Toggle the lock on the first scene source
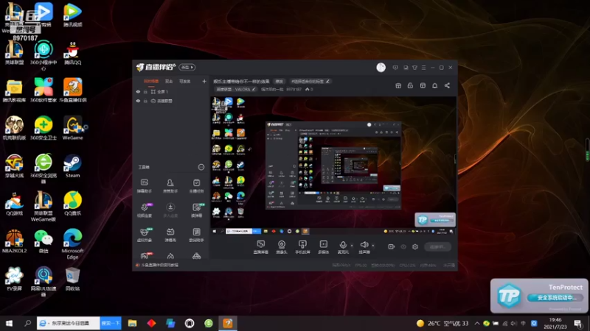Screen dimensions: 590x331 click(x=145, y=91)
